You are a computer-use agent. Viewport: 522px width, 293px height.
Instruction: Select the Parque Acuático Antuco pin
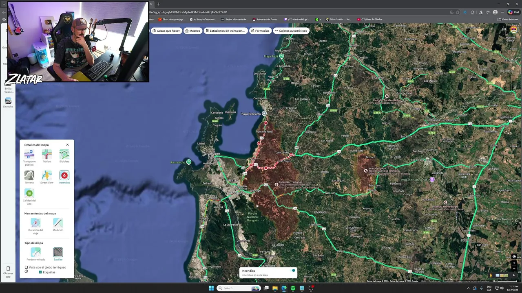tap(432, 179)
